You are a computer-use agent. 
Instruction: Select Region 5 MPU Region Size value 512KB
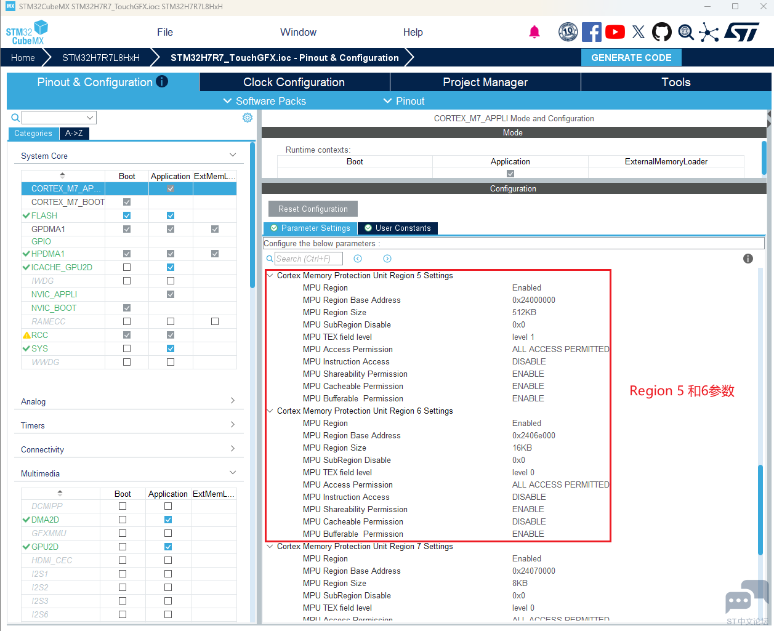coord(524,313)
